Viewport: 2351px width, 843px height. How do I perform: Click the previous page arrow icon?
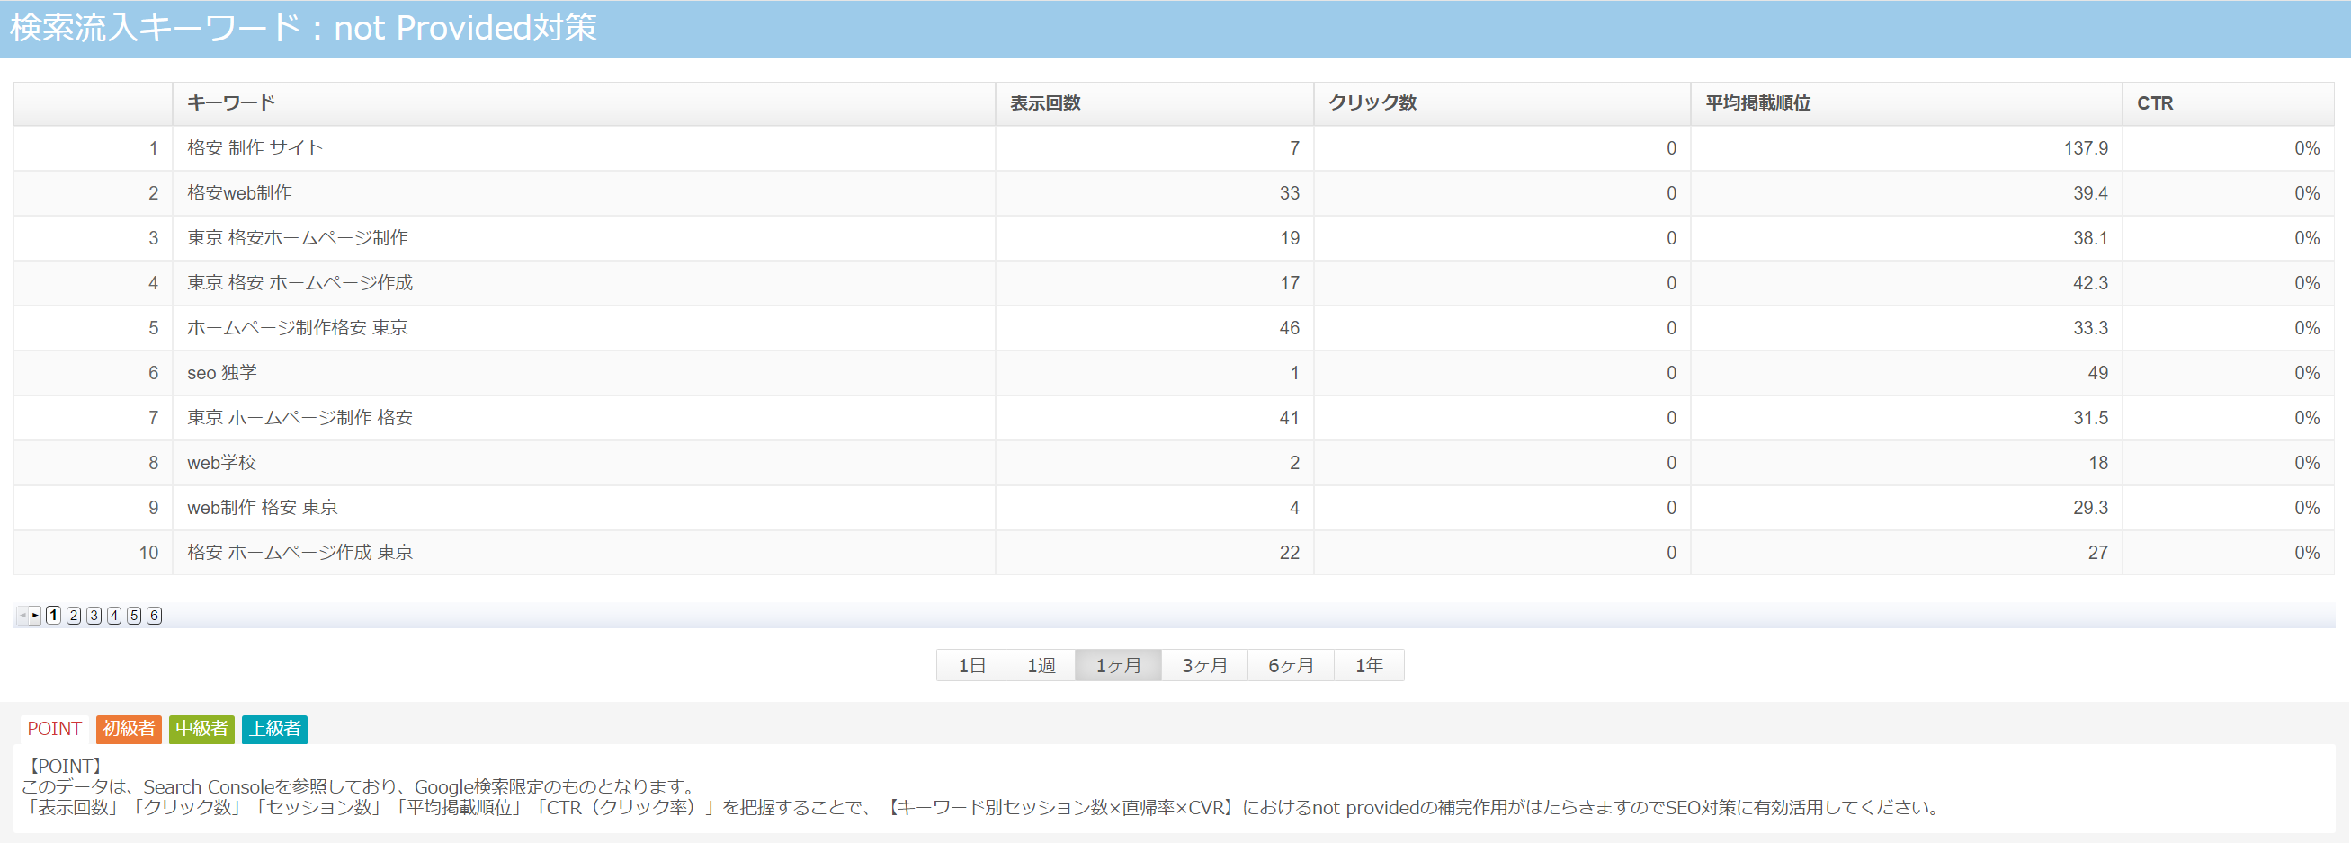pos(22,616)
